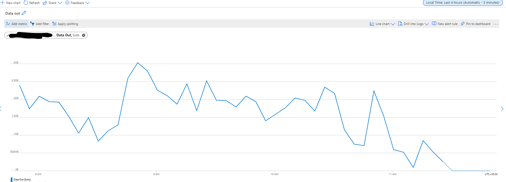506x182 pixels.
Task: Click the Pin to dashboard icon
Action: 462,24
